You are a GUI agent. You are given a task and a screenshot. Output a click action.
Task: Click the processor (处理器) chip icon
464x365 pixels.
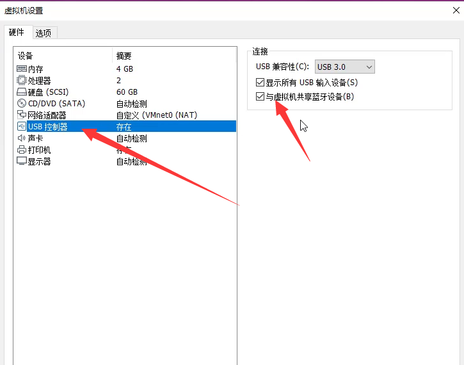22,81
